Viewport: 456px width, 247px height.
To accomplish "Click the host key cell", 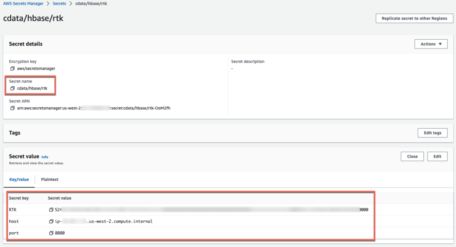I will (x=14, y=222).
